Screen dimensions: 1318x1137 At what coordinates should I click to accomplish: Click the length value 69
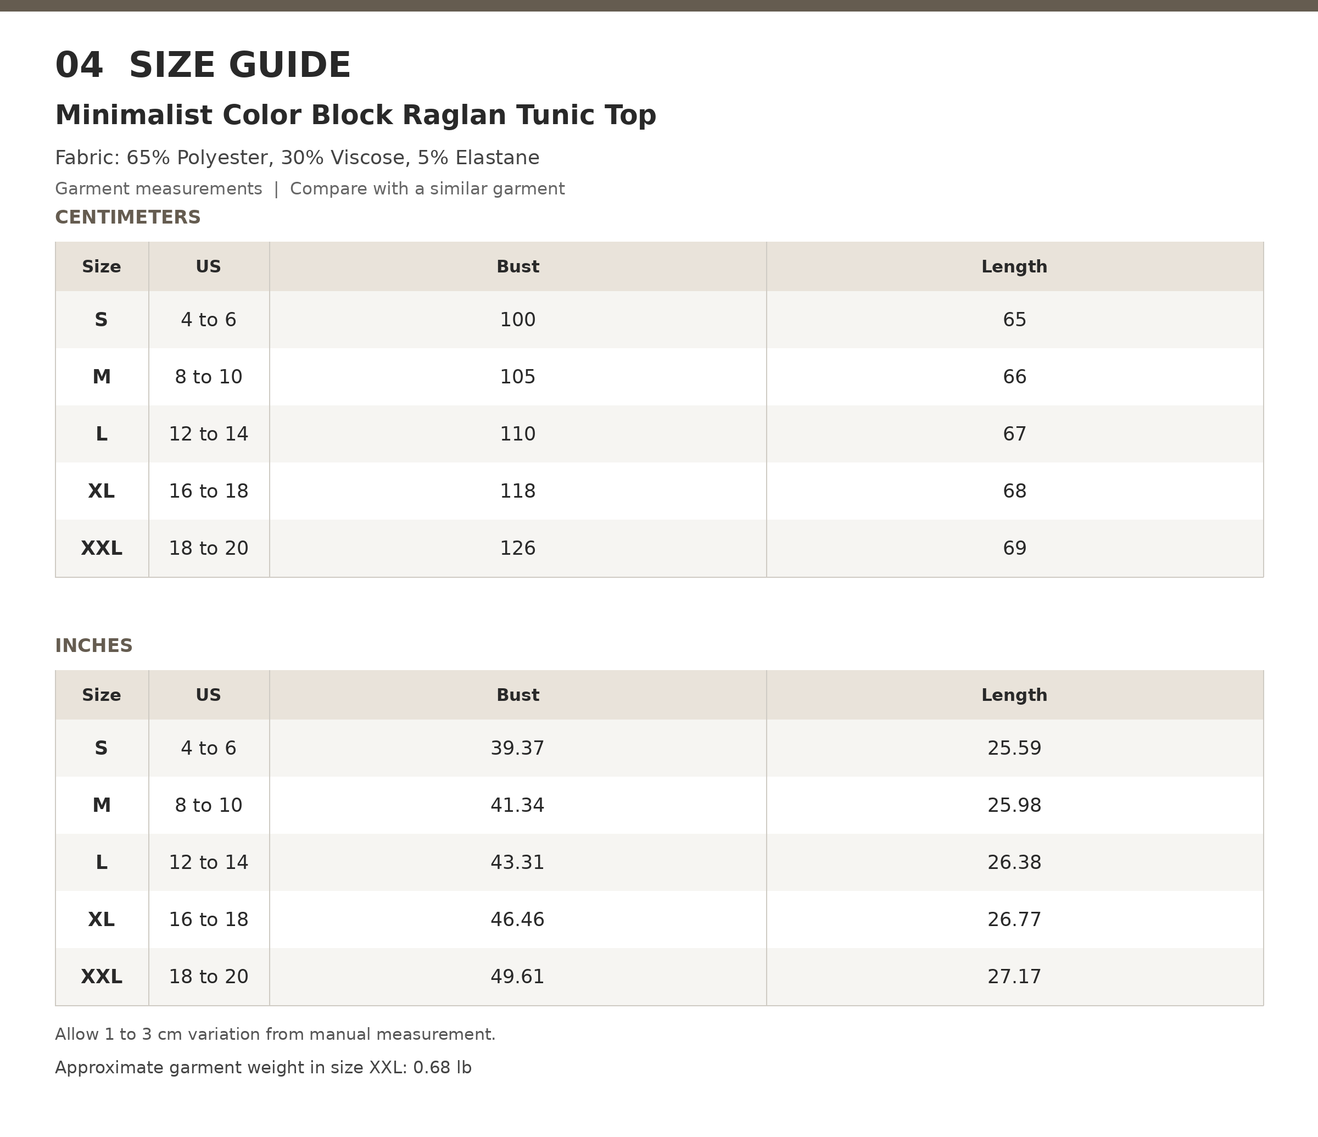tap(1014, 549)
